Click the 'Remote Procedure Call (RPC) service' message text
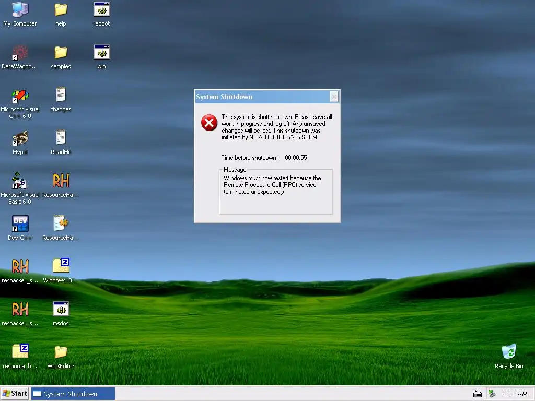 pos(270,185)
